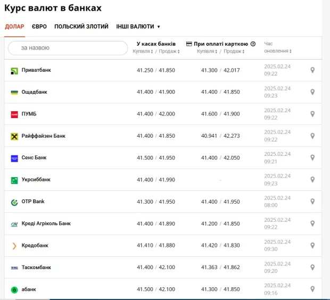Click the location pin for Таскомбанк
Screen dimensions: 330x300
312,268
